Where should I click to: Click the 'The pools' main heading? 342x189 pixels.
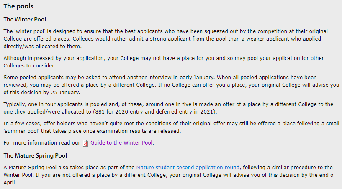(18, 6)
